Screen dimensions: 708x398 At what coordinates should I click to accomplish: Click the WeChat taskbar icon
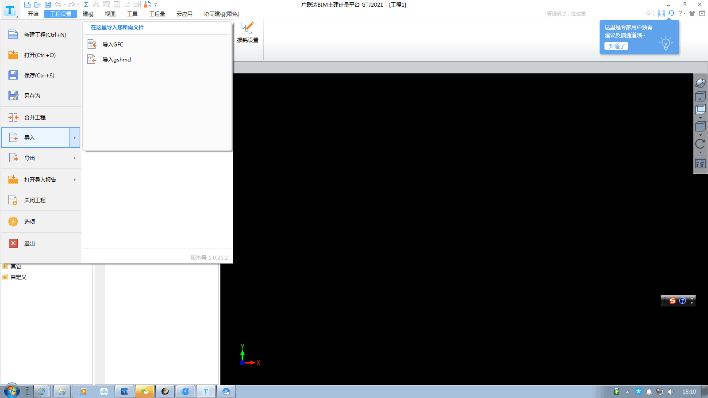[x=145, y=391]
